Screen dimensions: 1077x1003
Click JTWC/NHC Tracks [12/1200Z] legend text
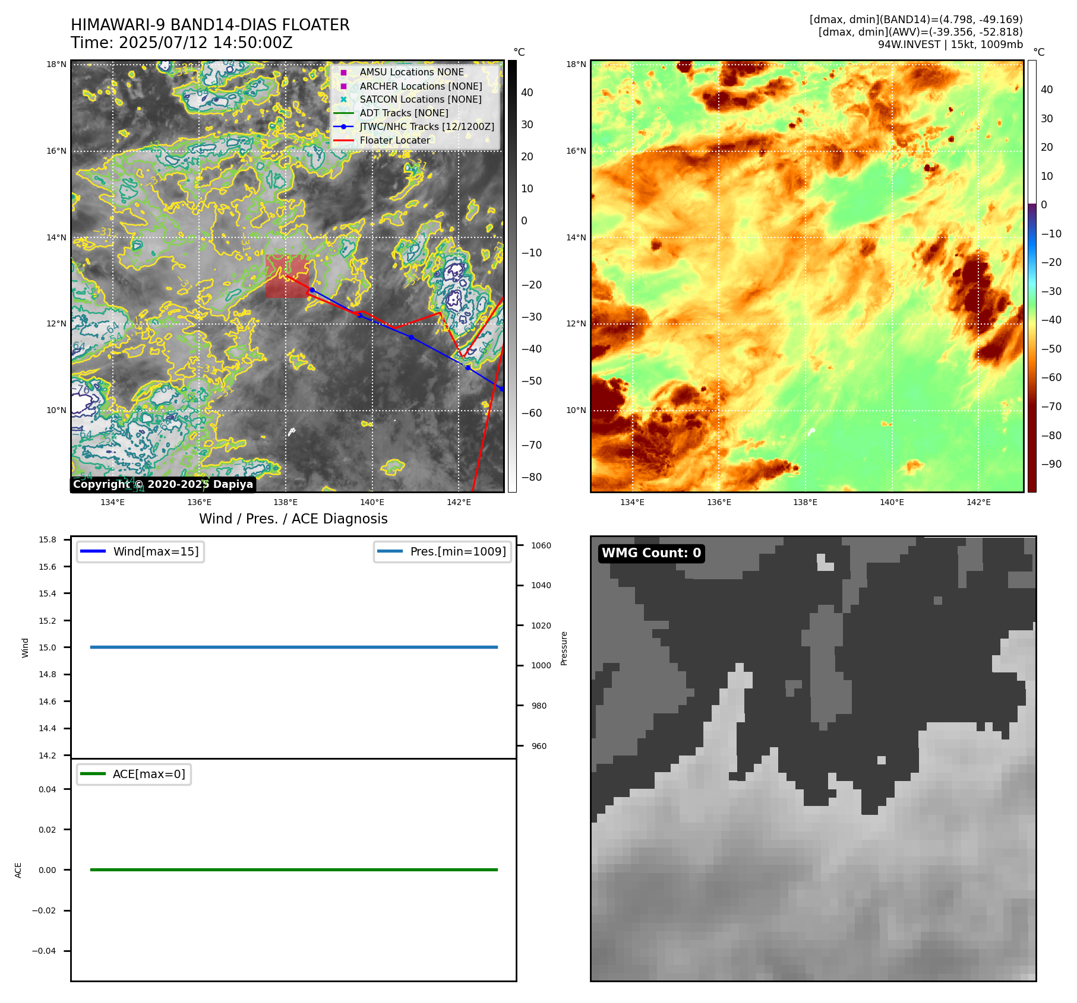pos(427,127)
